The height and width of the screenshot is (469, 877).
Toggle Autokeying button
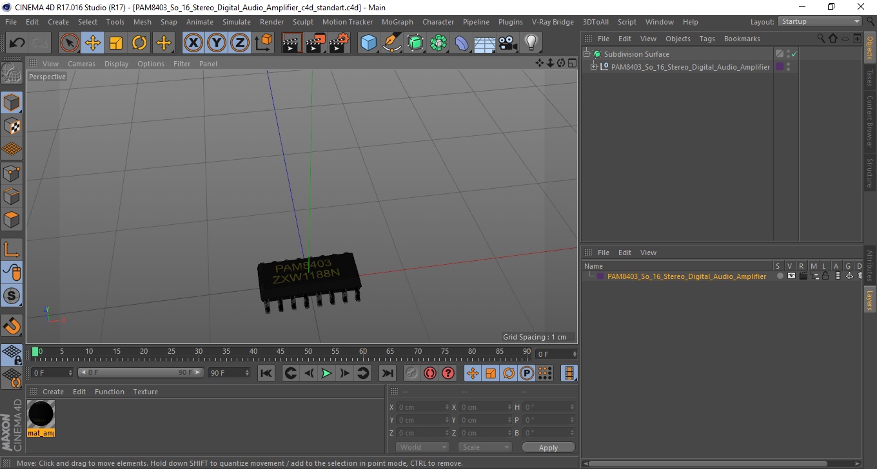tap(429, 373)
